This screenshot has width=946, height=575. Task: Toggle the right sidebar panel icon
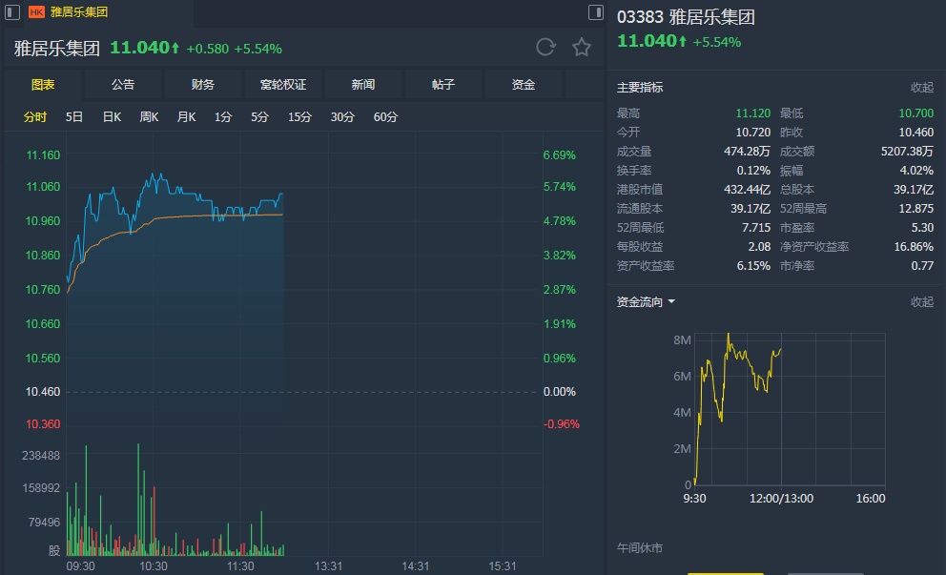coord(596,12)
